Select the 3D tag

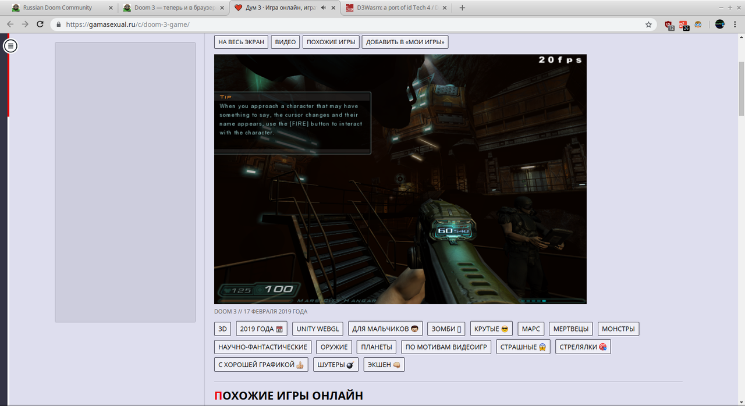[222, 329]
